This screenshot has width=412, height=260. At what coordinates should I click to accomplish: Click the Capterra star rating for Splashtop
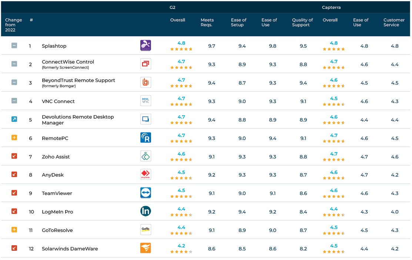pos(334,49)
